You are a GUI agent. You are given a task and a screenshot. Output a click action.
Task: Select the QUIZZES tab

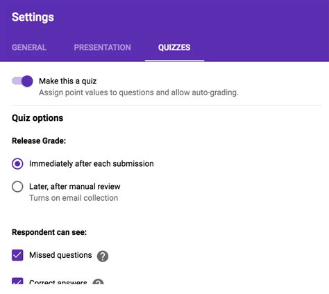174,47
